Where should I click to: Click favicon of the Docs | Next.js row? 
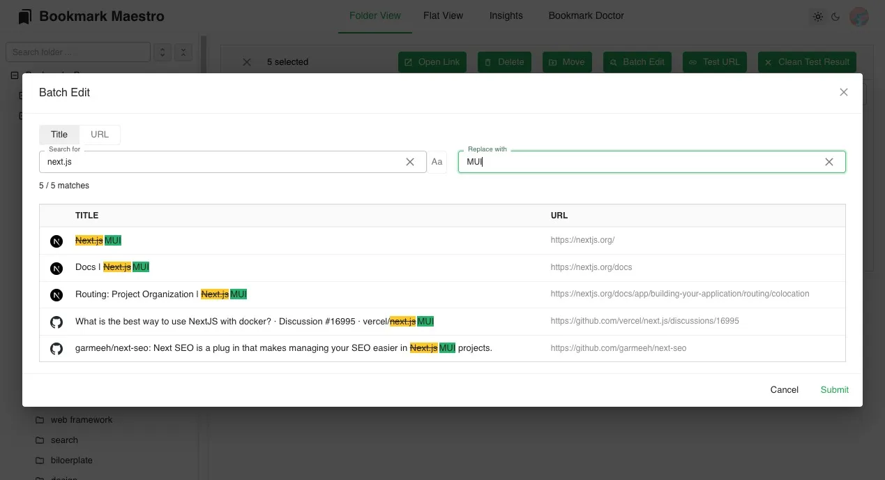(x=56, y=268)
